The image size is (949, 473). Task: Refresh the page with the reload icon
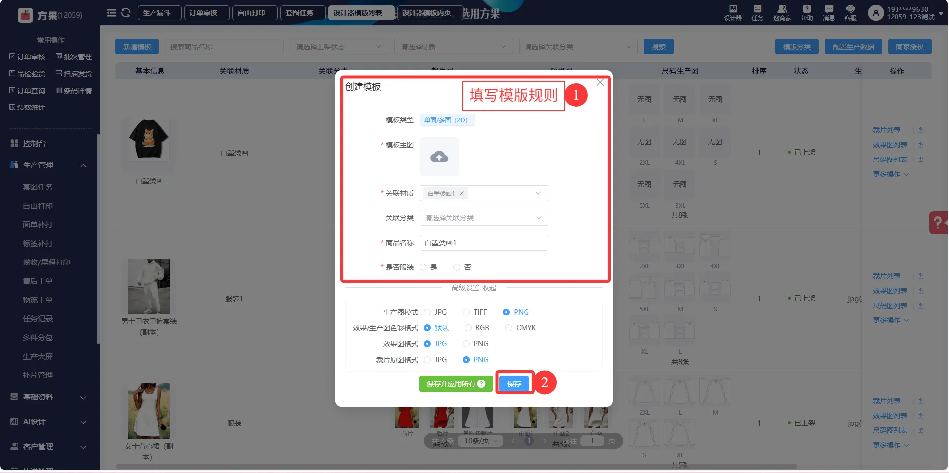coord(126,13)
